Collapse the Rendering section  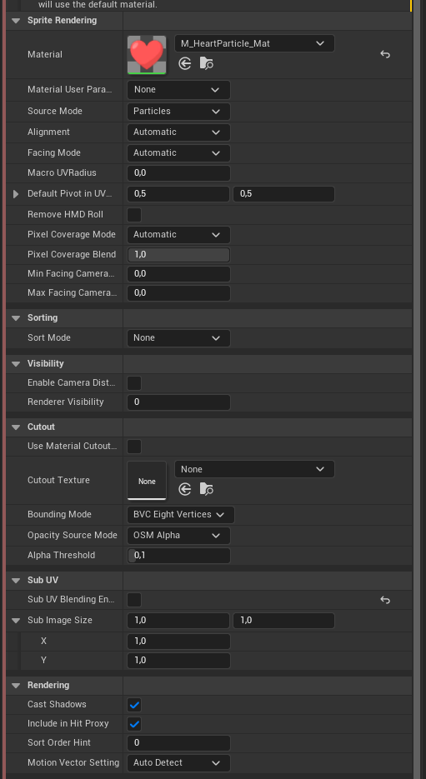tap(16, 686)
